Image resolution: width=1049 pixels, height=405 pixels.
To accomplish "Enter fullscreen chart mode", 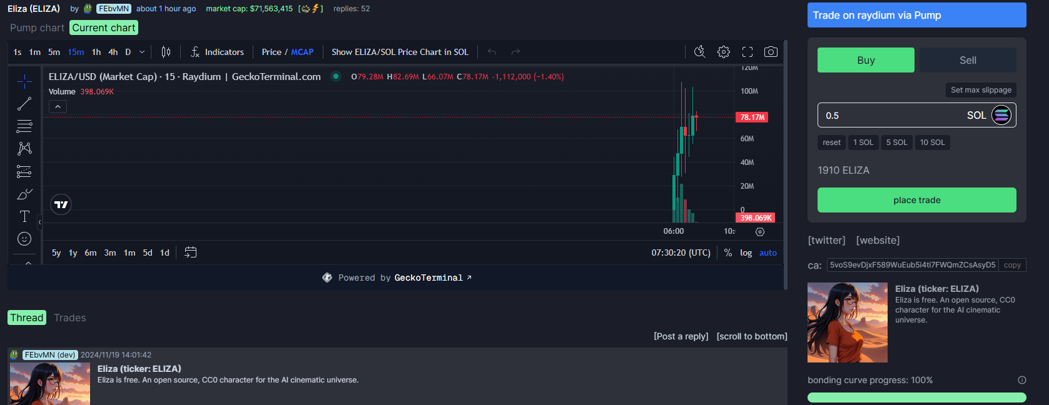I will (x=747, y=52).
